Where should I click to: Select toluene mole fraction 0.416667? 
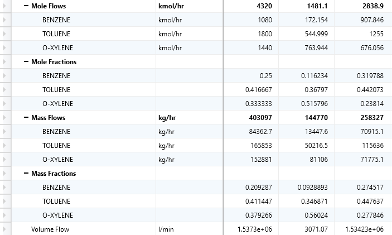[x=259, y=90]
